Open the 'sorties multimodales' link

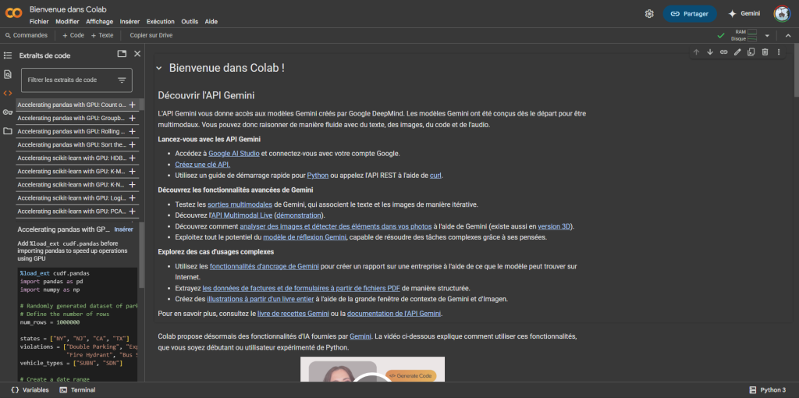tap(240, 204)
